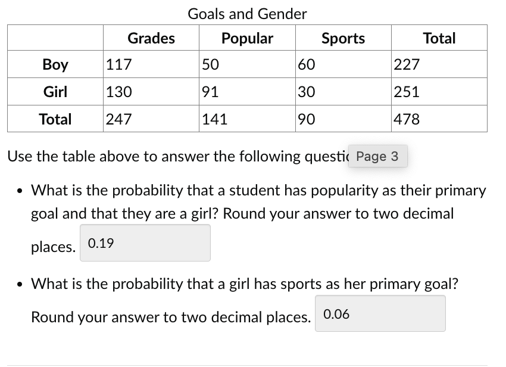
Task: Click the Total row label
Action: 55,119
